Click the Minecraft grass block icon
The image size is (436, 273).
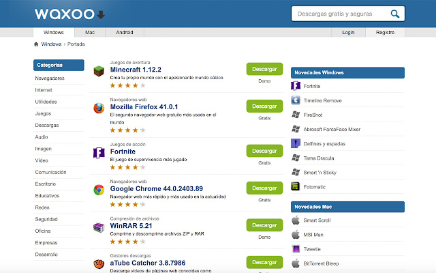coord(99,71)
